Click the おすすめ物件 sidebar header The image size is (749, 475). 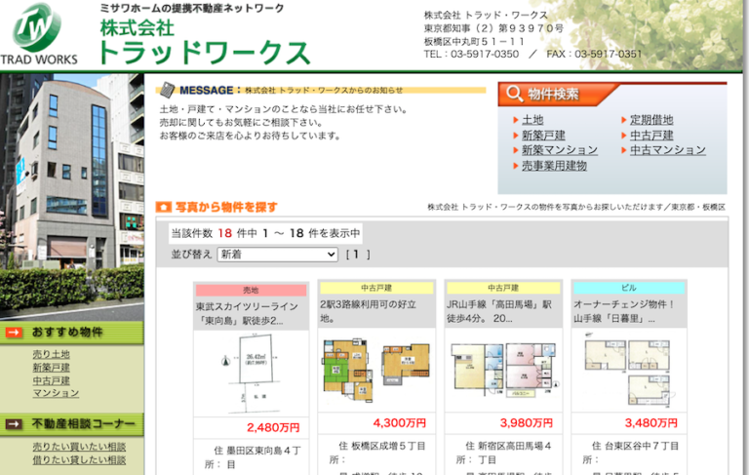tap(71, 333)
